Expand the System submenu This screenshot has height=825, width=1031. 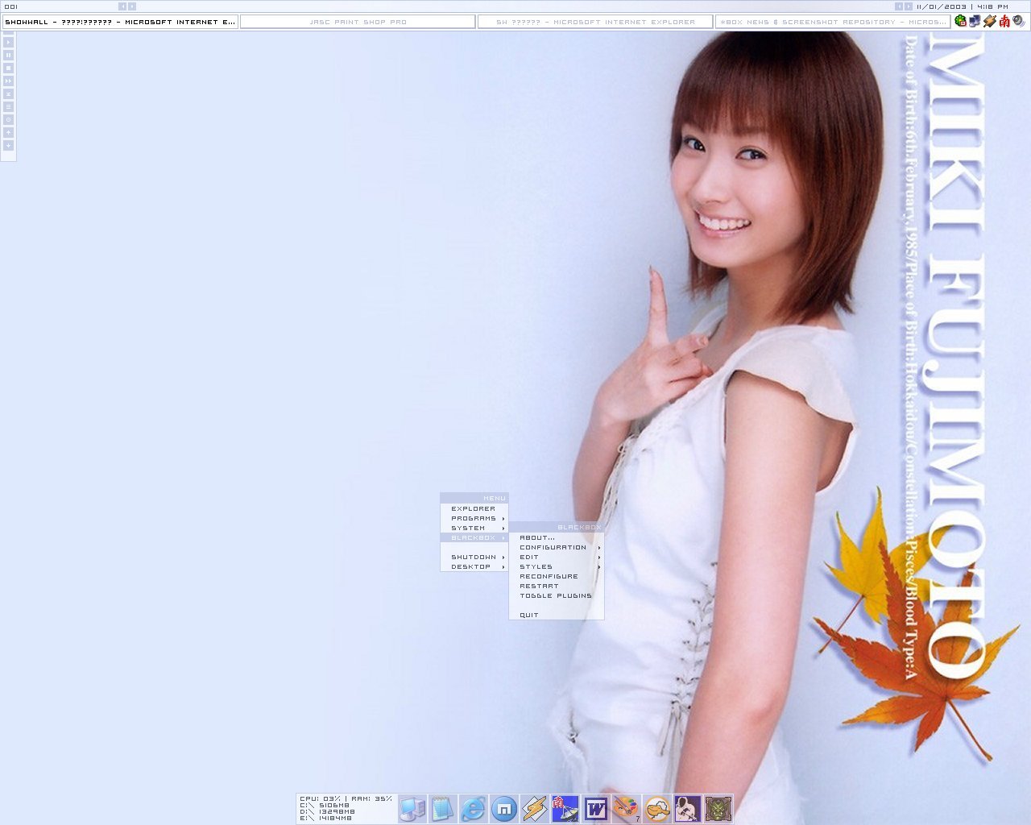(x=474, y=528)
